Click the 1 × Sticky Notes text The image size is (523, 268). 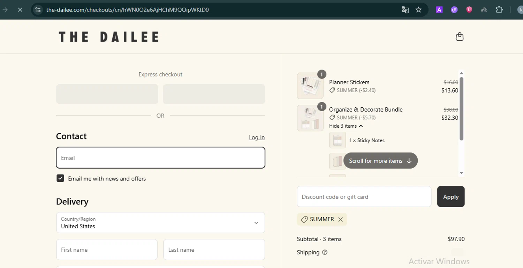(366, 140)
